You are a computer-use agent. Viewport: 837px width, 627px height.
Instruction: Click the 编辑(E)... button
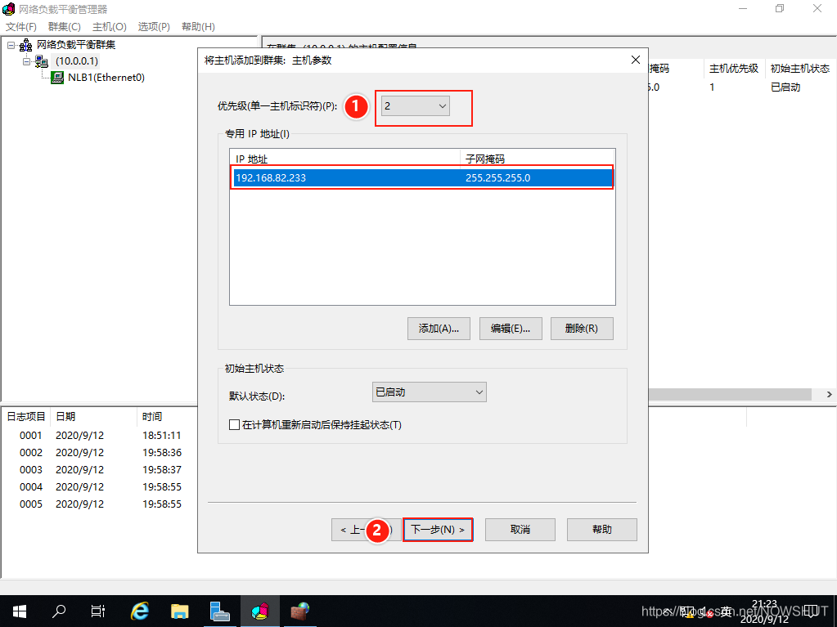click(x=511, y=329)
